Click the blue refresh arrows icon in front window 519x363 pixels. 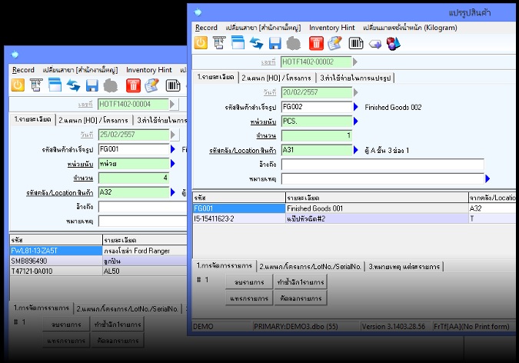click(256, 44)
